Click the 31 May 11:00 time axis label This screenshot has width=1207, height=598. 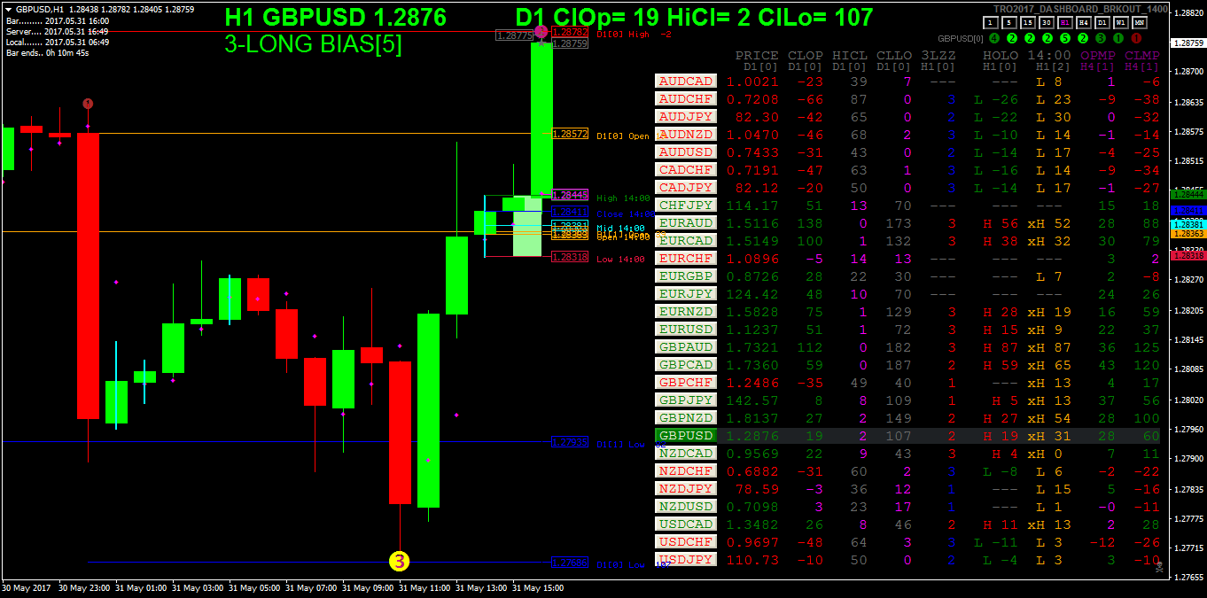click(425, 587)
